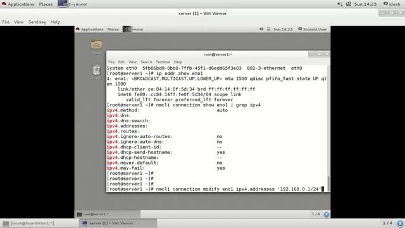Click the terminal vertical scrollbar
The image size is (405, 228).
[328, 128]
